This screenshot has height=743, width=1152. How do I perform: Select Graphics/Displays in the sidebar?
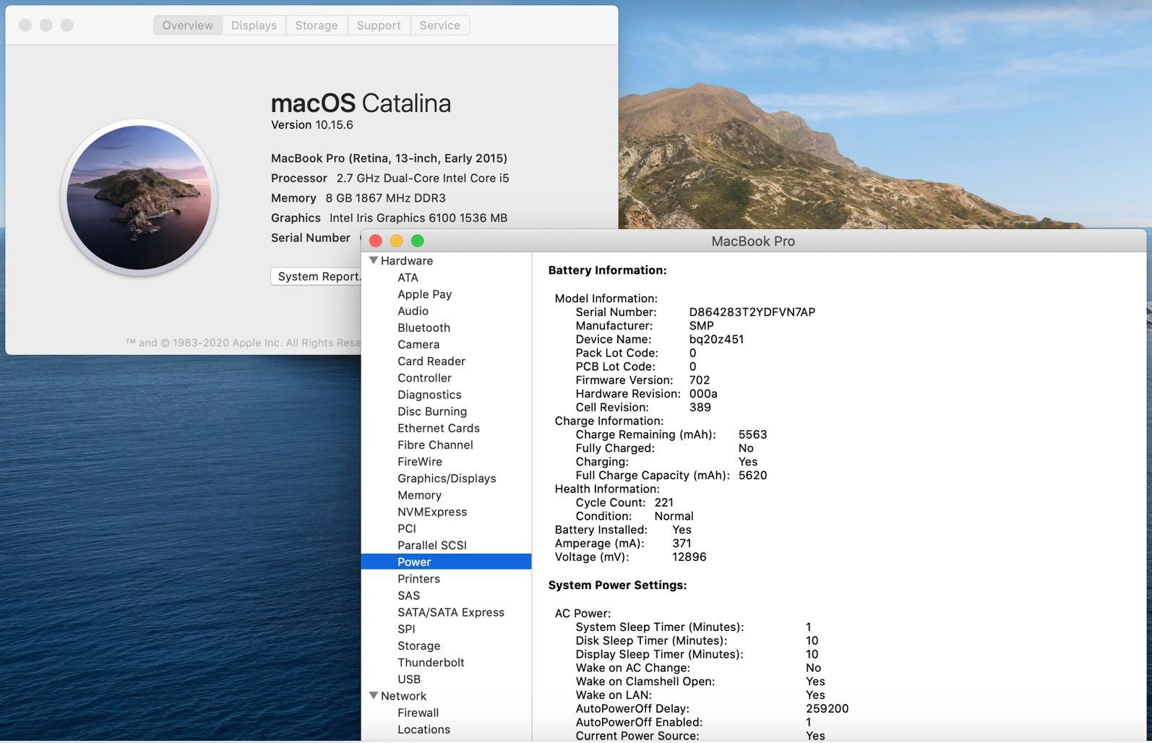click(447, 478)
